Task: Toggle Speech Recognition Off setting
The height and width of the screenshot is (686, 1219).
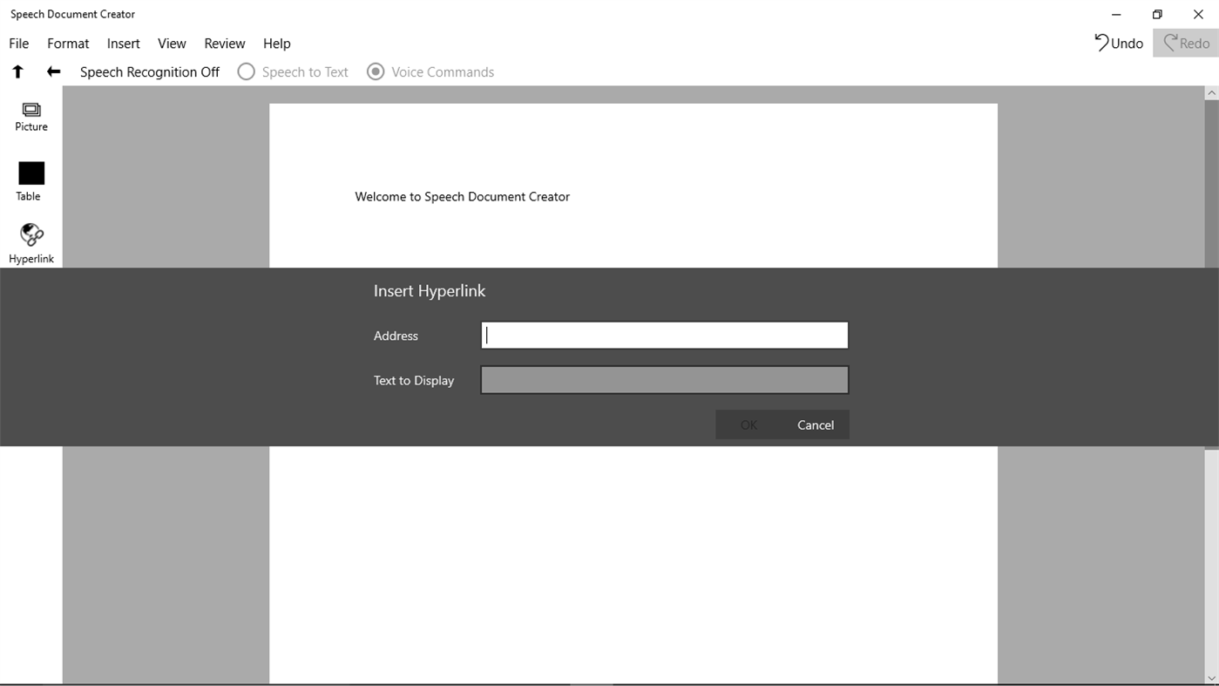Action: pos(149,71)
